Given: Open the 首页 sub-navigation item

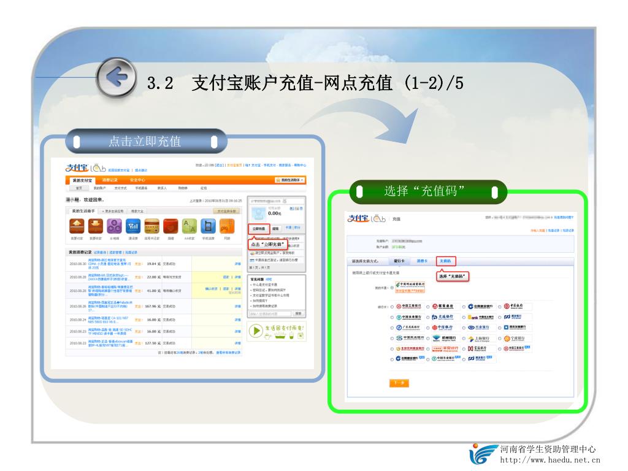Looking at the screenshot, I should (79, 188).
